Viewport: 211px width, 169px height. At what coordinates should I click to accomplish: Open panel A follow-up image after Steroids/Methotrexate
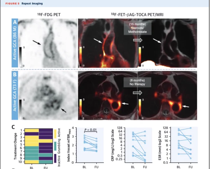pyautogui.click(x=167, y=43)
